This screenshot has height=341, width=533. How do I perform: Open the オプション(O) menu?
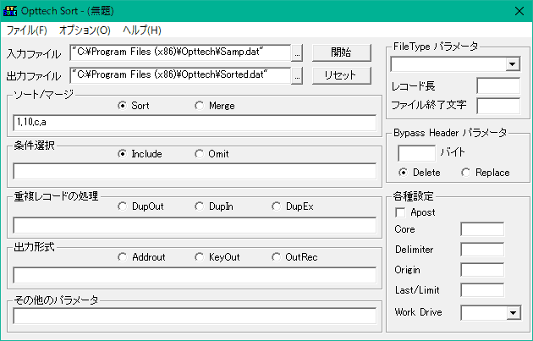(x=85, y=30)
